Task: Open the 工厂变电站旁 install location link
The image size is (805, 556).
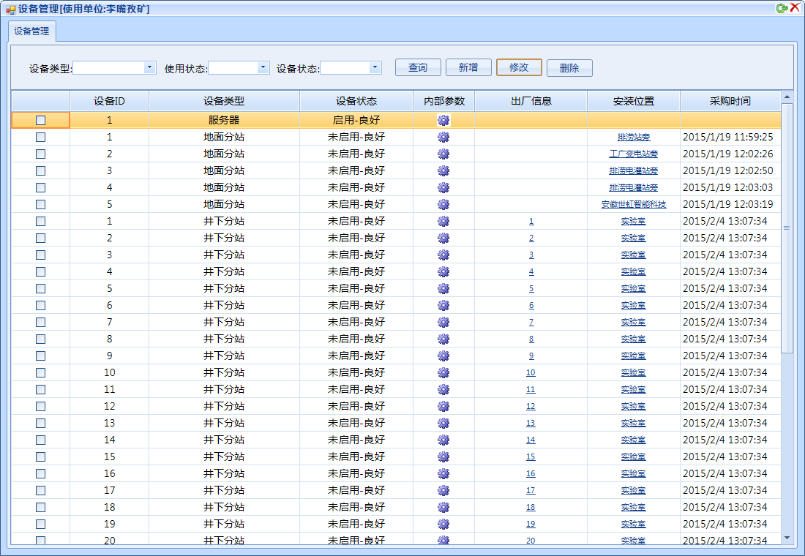Action: pos(633,154)
